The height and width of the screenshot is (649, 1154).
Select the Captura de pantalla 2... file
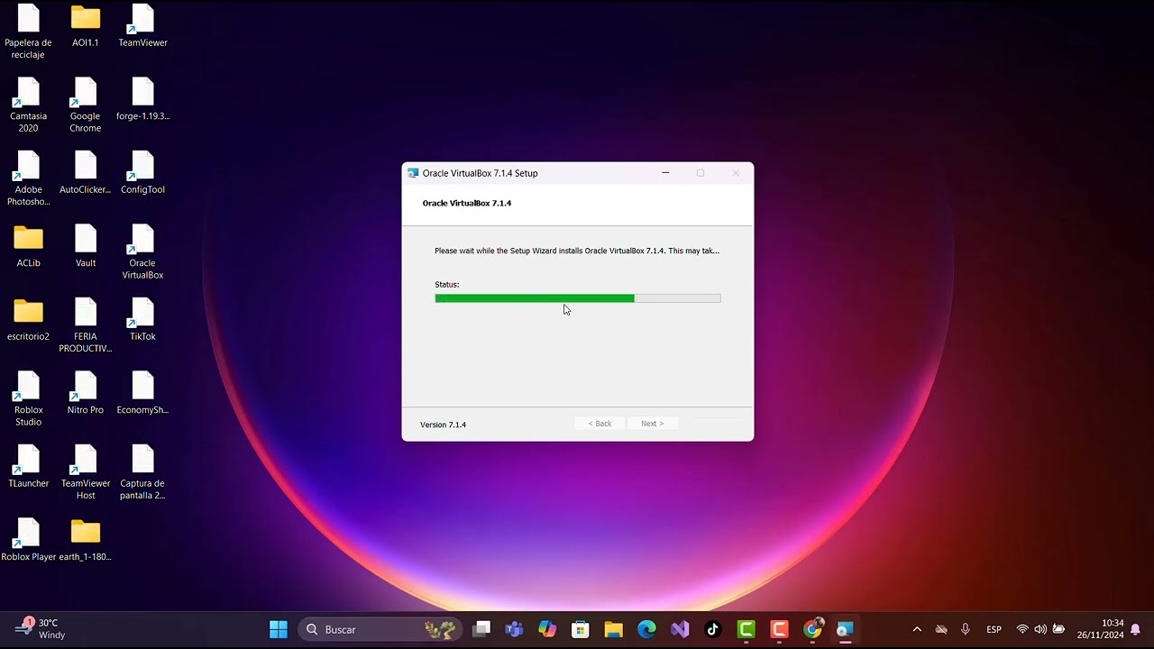point(142,472)
